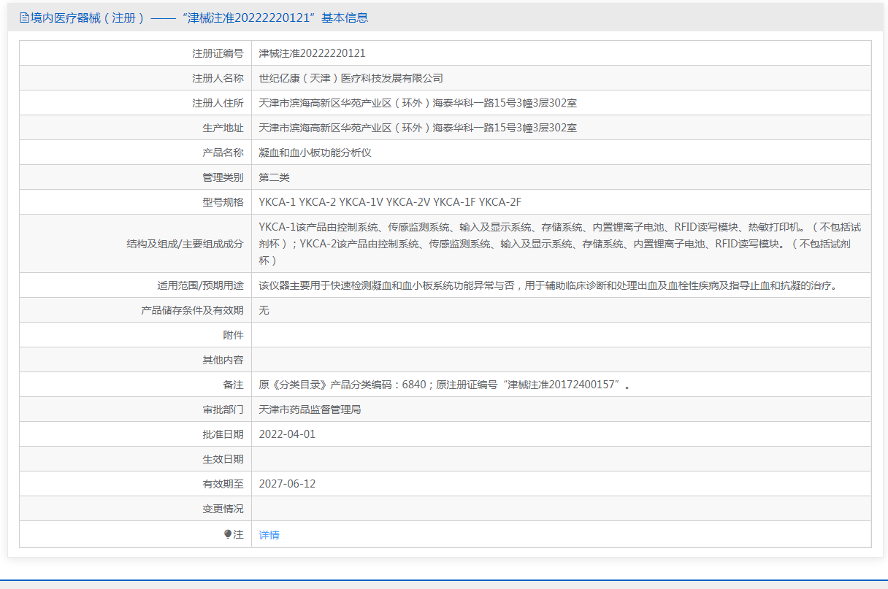Screen dimensions: 888x589
Task: Click the 第二类 management category value
Action: 275,177
